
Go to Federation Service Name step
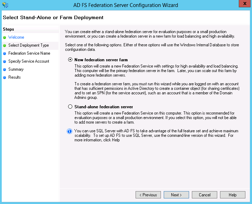(x=29, y=53)
